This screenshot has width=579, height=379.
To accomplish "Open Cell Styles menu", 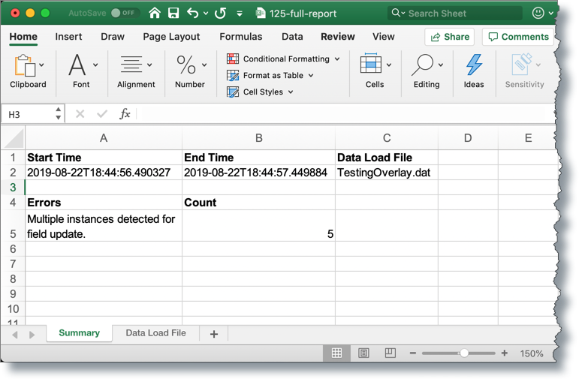I will click(x=261, y=92).
